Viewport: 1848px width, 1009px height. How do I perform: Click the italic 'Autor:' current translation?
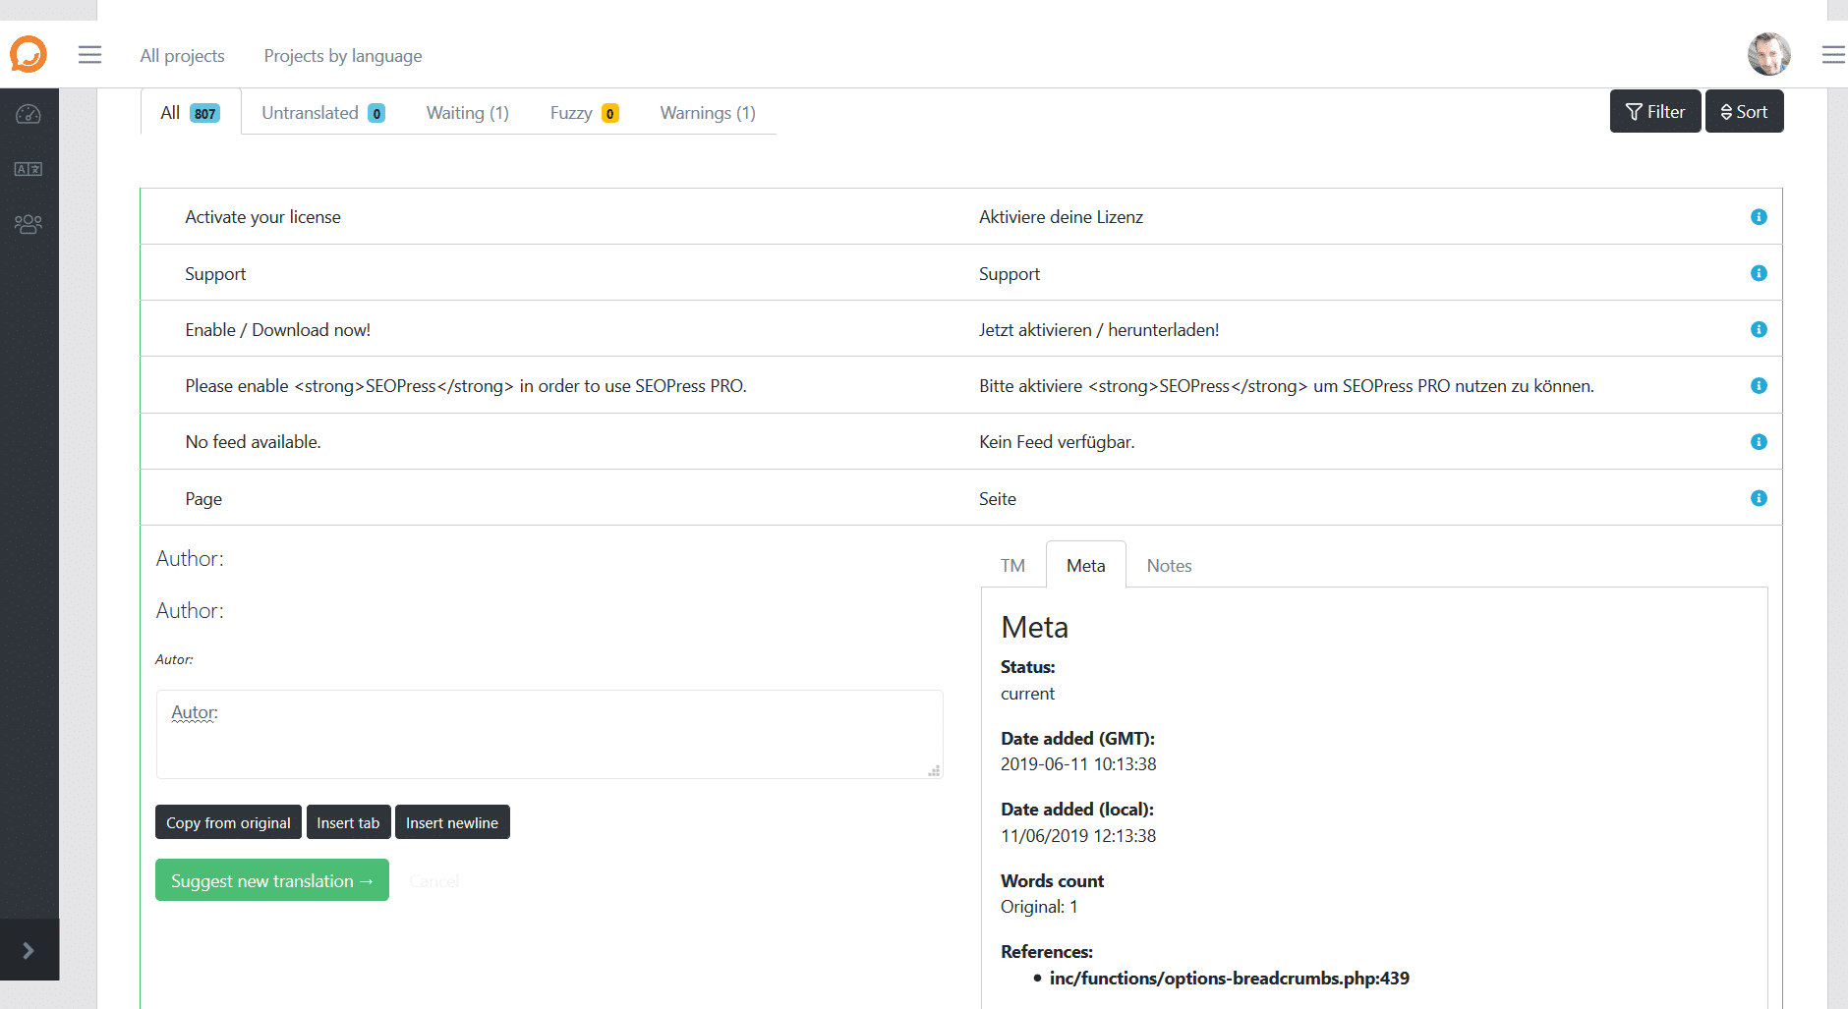tap(174, 659)
